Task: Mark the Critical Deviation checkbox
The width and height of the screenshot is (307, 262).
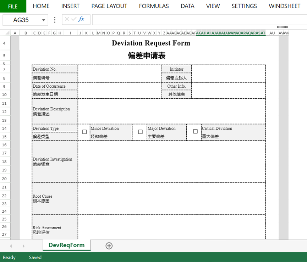Action: click(195, 131)
